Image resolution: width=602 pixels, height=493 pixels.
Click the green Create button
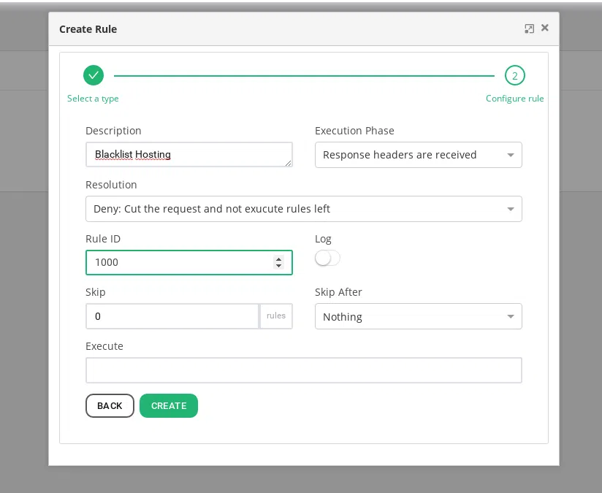(x=168, y=405)
